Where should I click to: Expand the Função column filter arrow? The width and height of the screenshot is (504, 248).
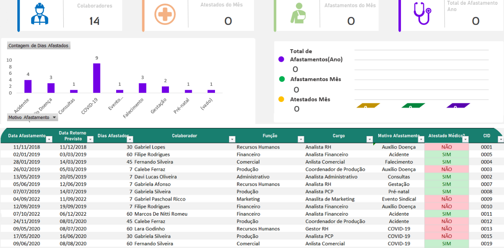[x=300, y=139]
